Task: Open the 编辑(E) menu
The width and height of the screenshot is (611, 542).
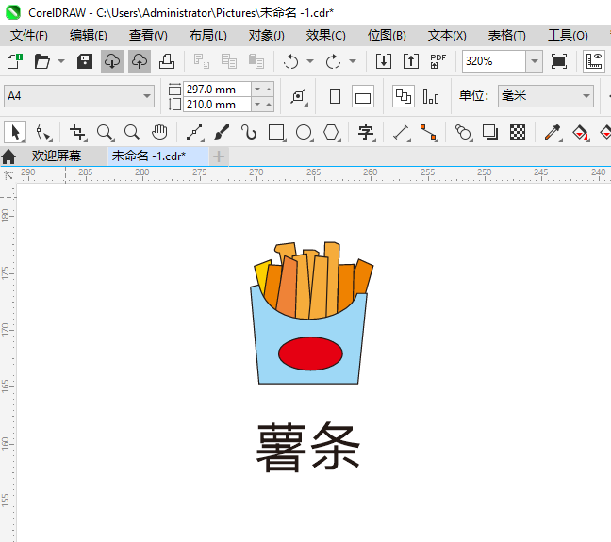Action: tap(88, 36)
